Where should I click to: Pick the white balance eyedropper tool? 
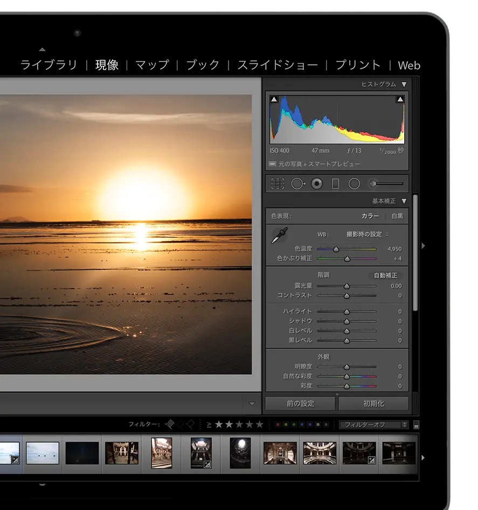[280, 235]
